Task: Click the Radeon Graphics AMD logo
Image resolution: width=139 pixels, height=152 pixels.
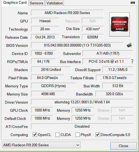Action: 120,24
